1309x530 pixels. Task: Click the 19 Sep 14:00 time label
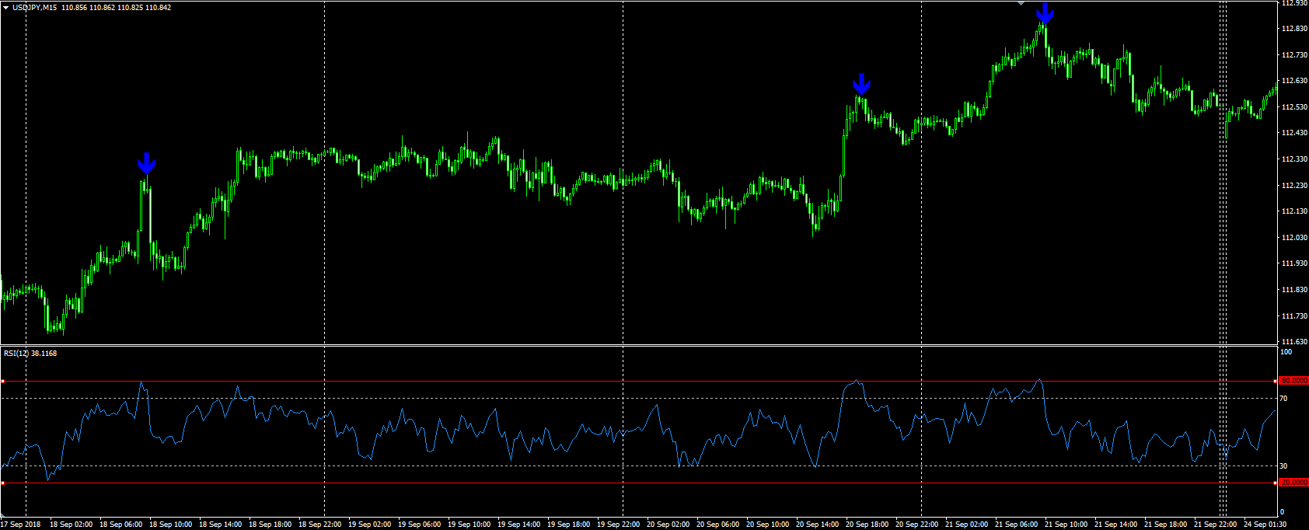[x=519, y=525]
